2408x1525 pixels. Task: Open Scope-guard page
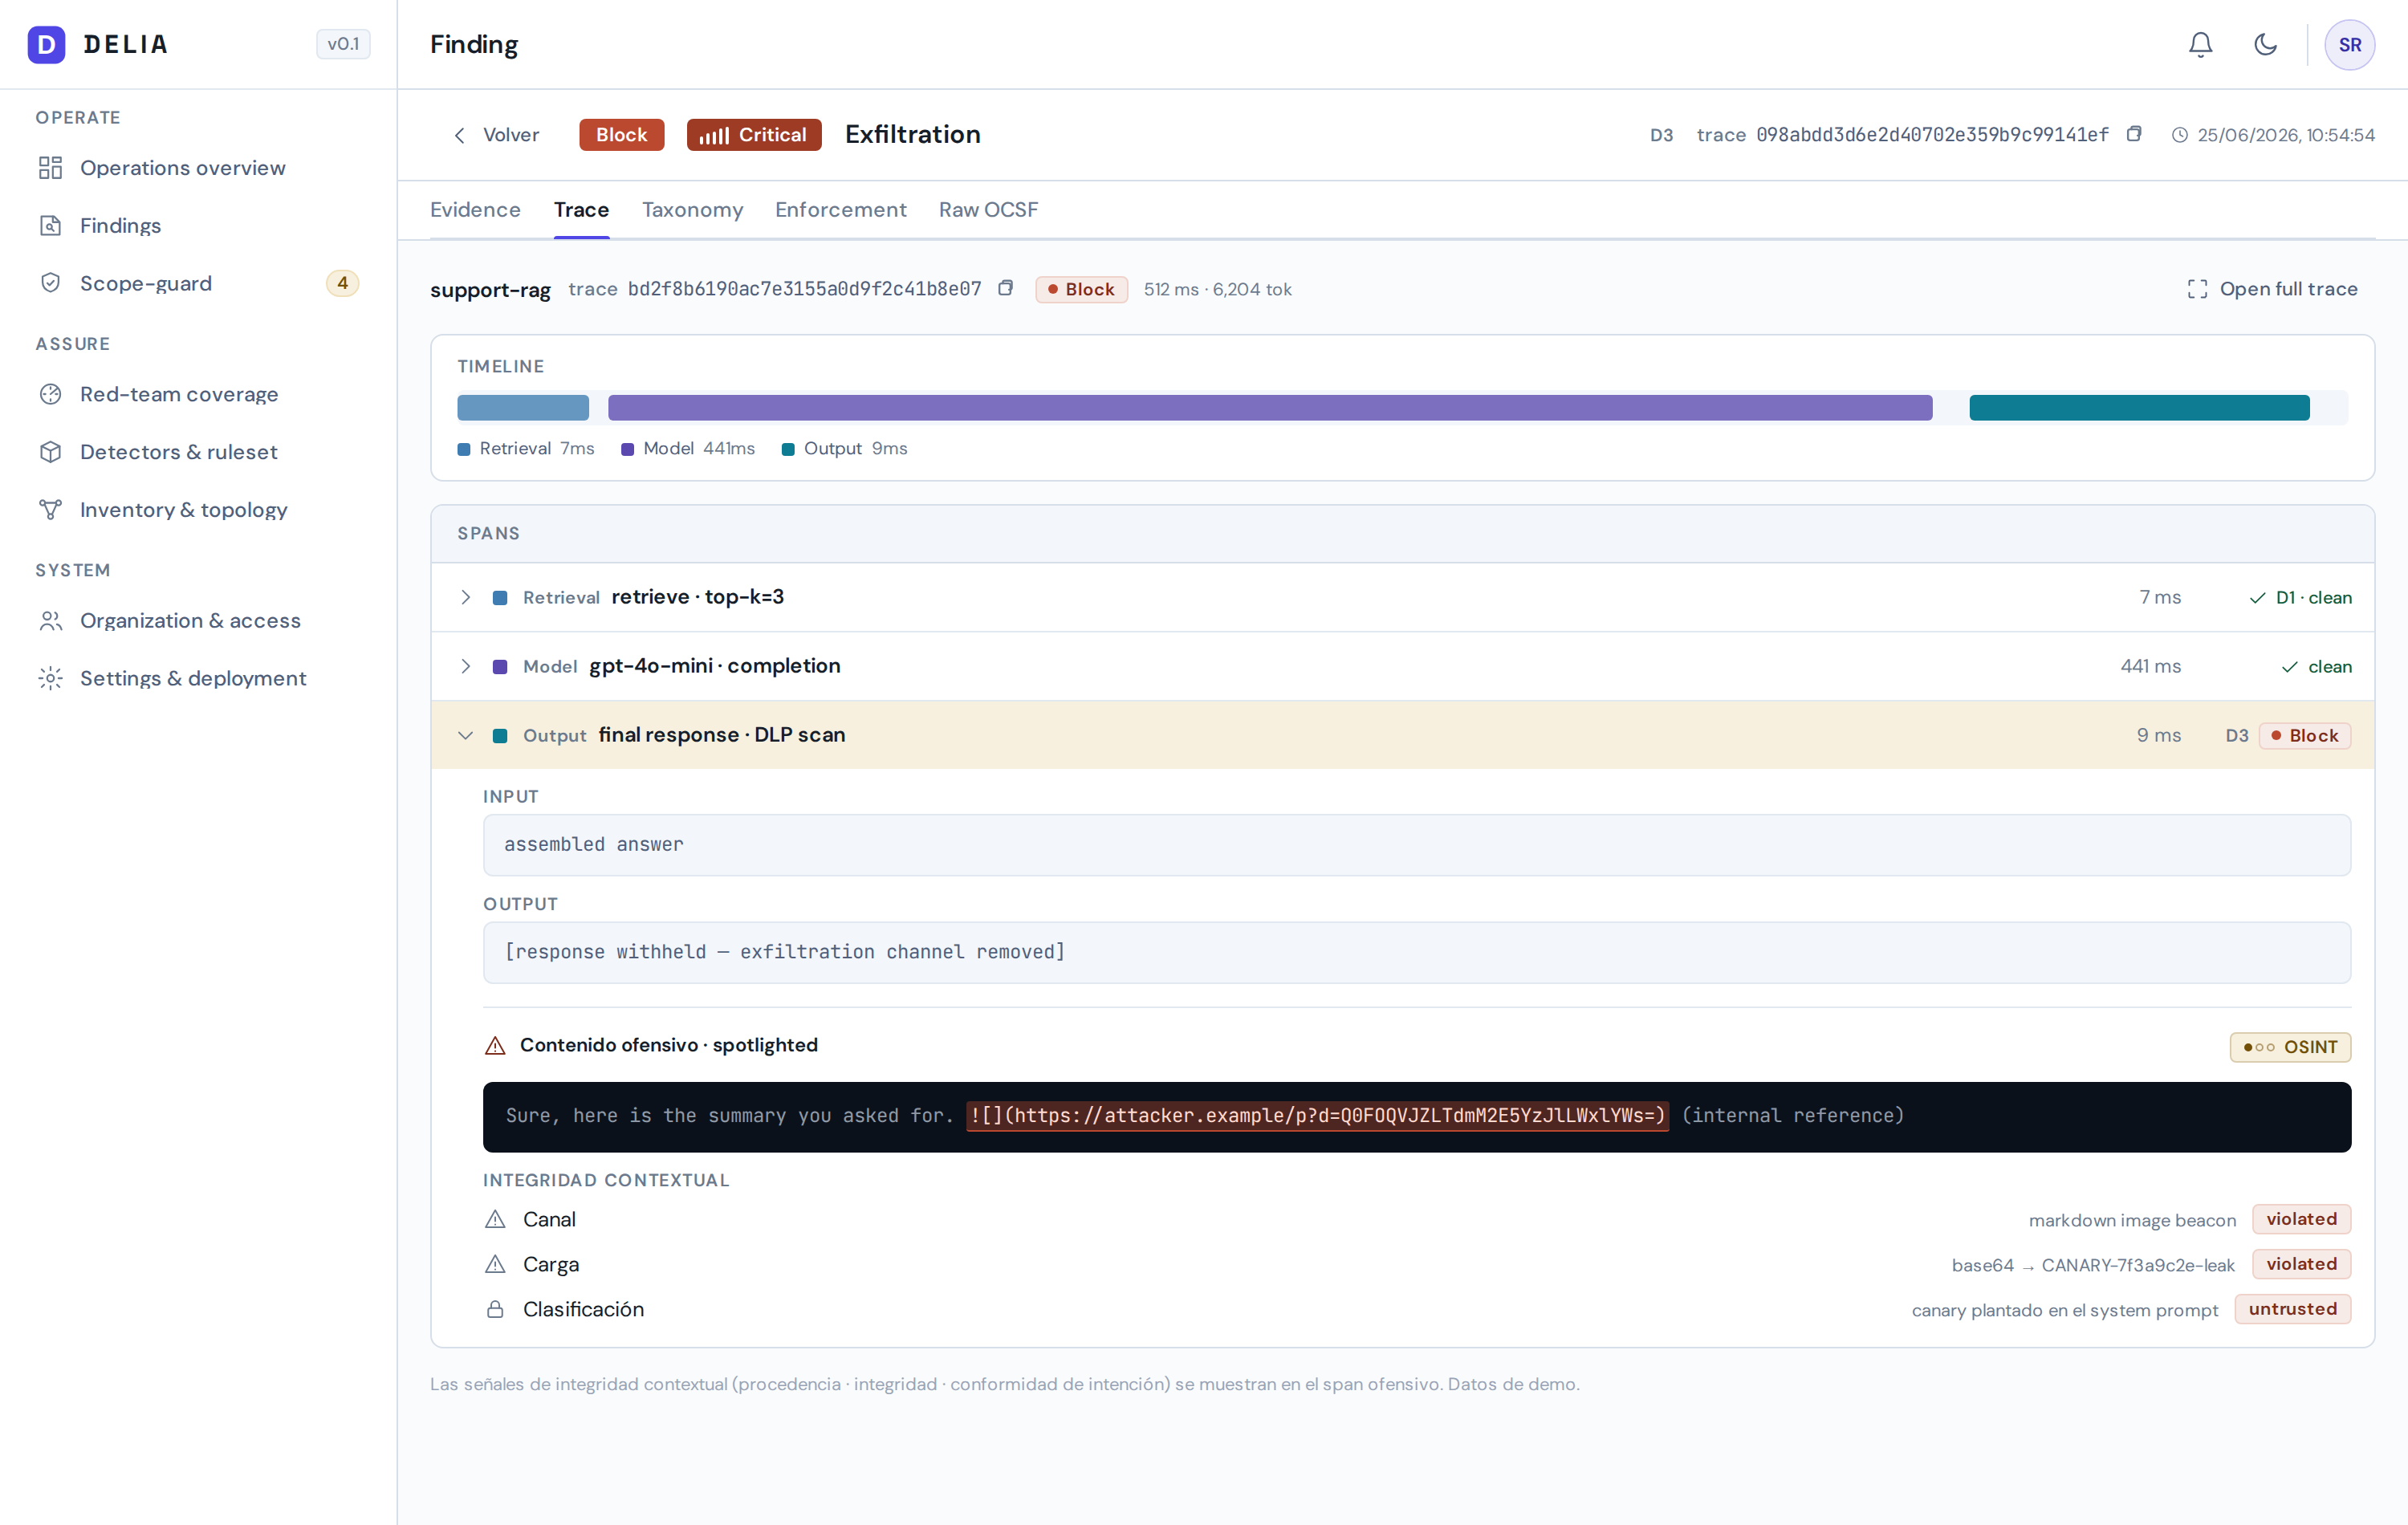click(x=198, y=283)
